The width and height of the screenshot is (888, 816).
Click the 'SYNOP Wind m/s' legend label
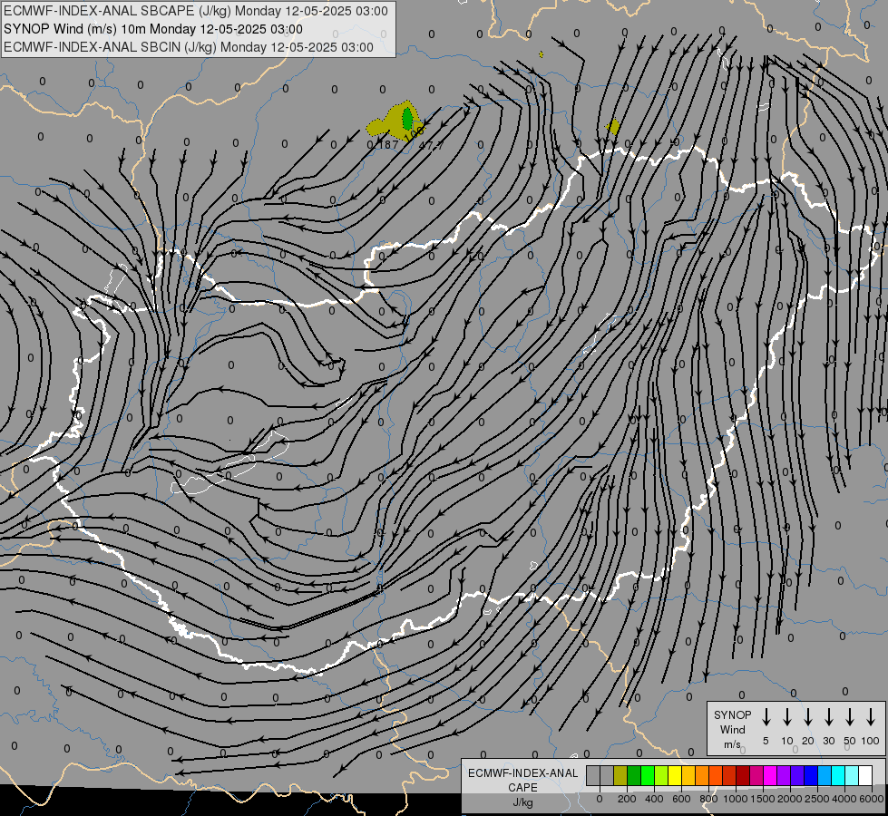click(732, 729)
